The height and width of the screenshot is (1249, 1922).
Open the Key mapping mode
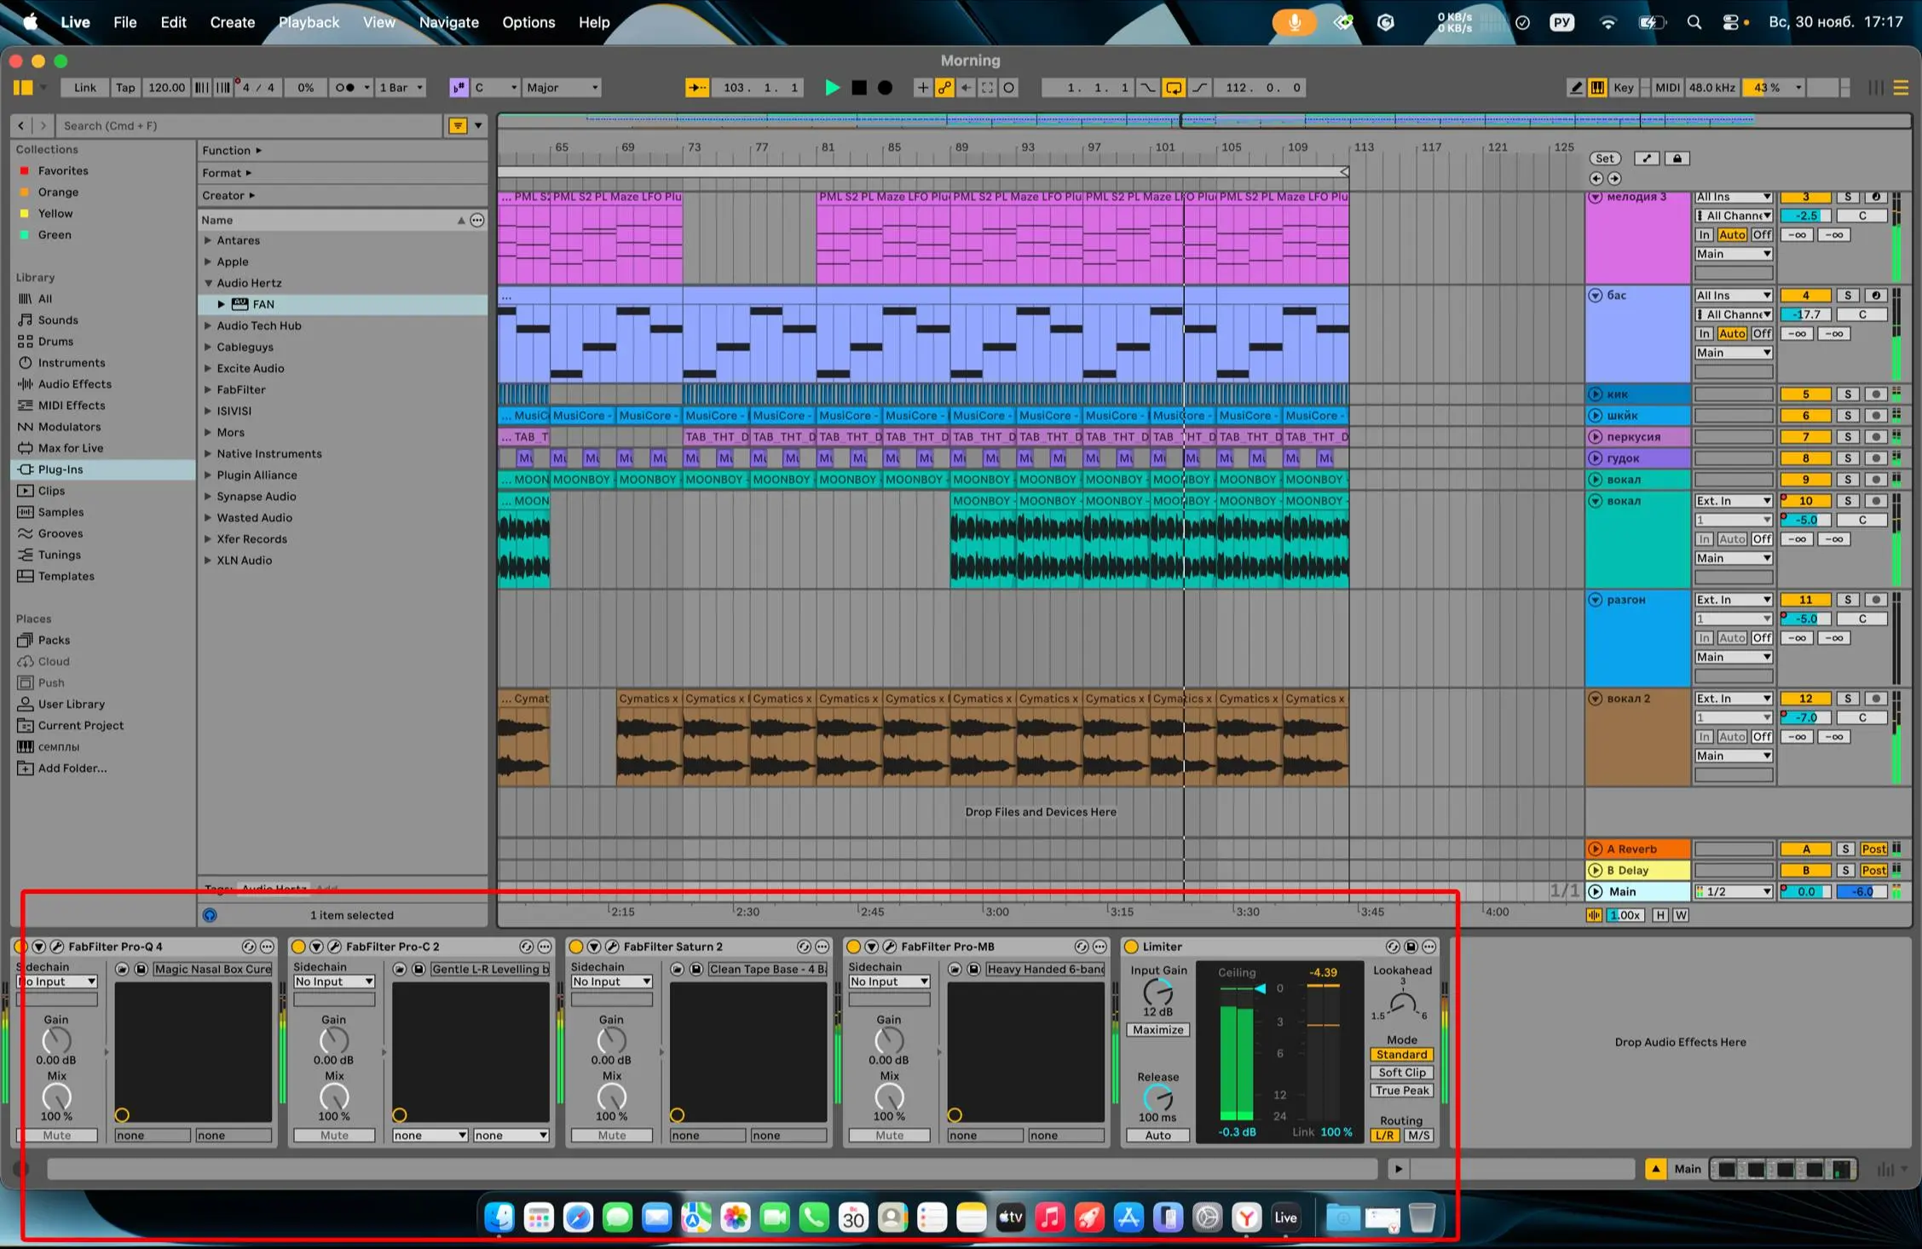(x=1624, y=88)
